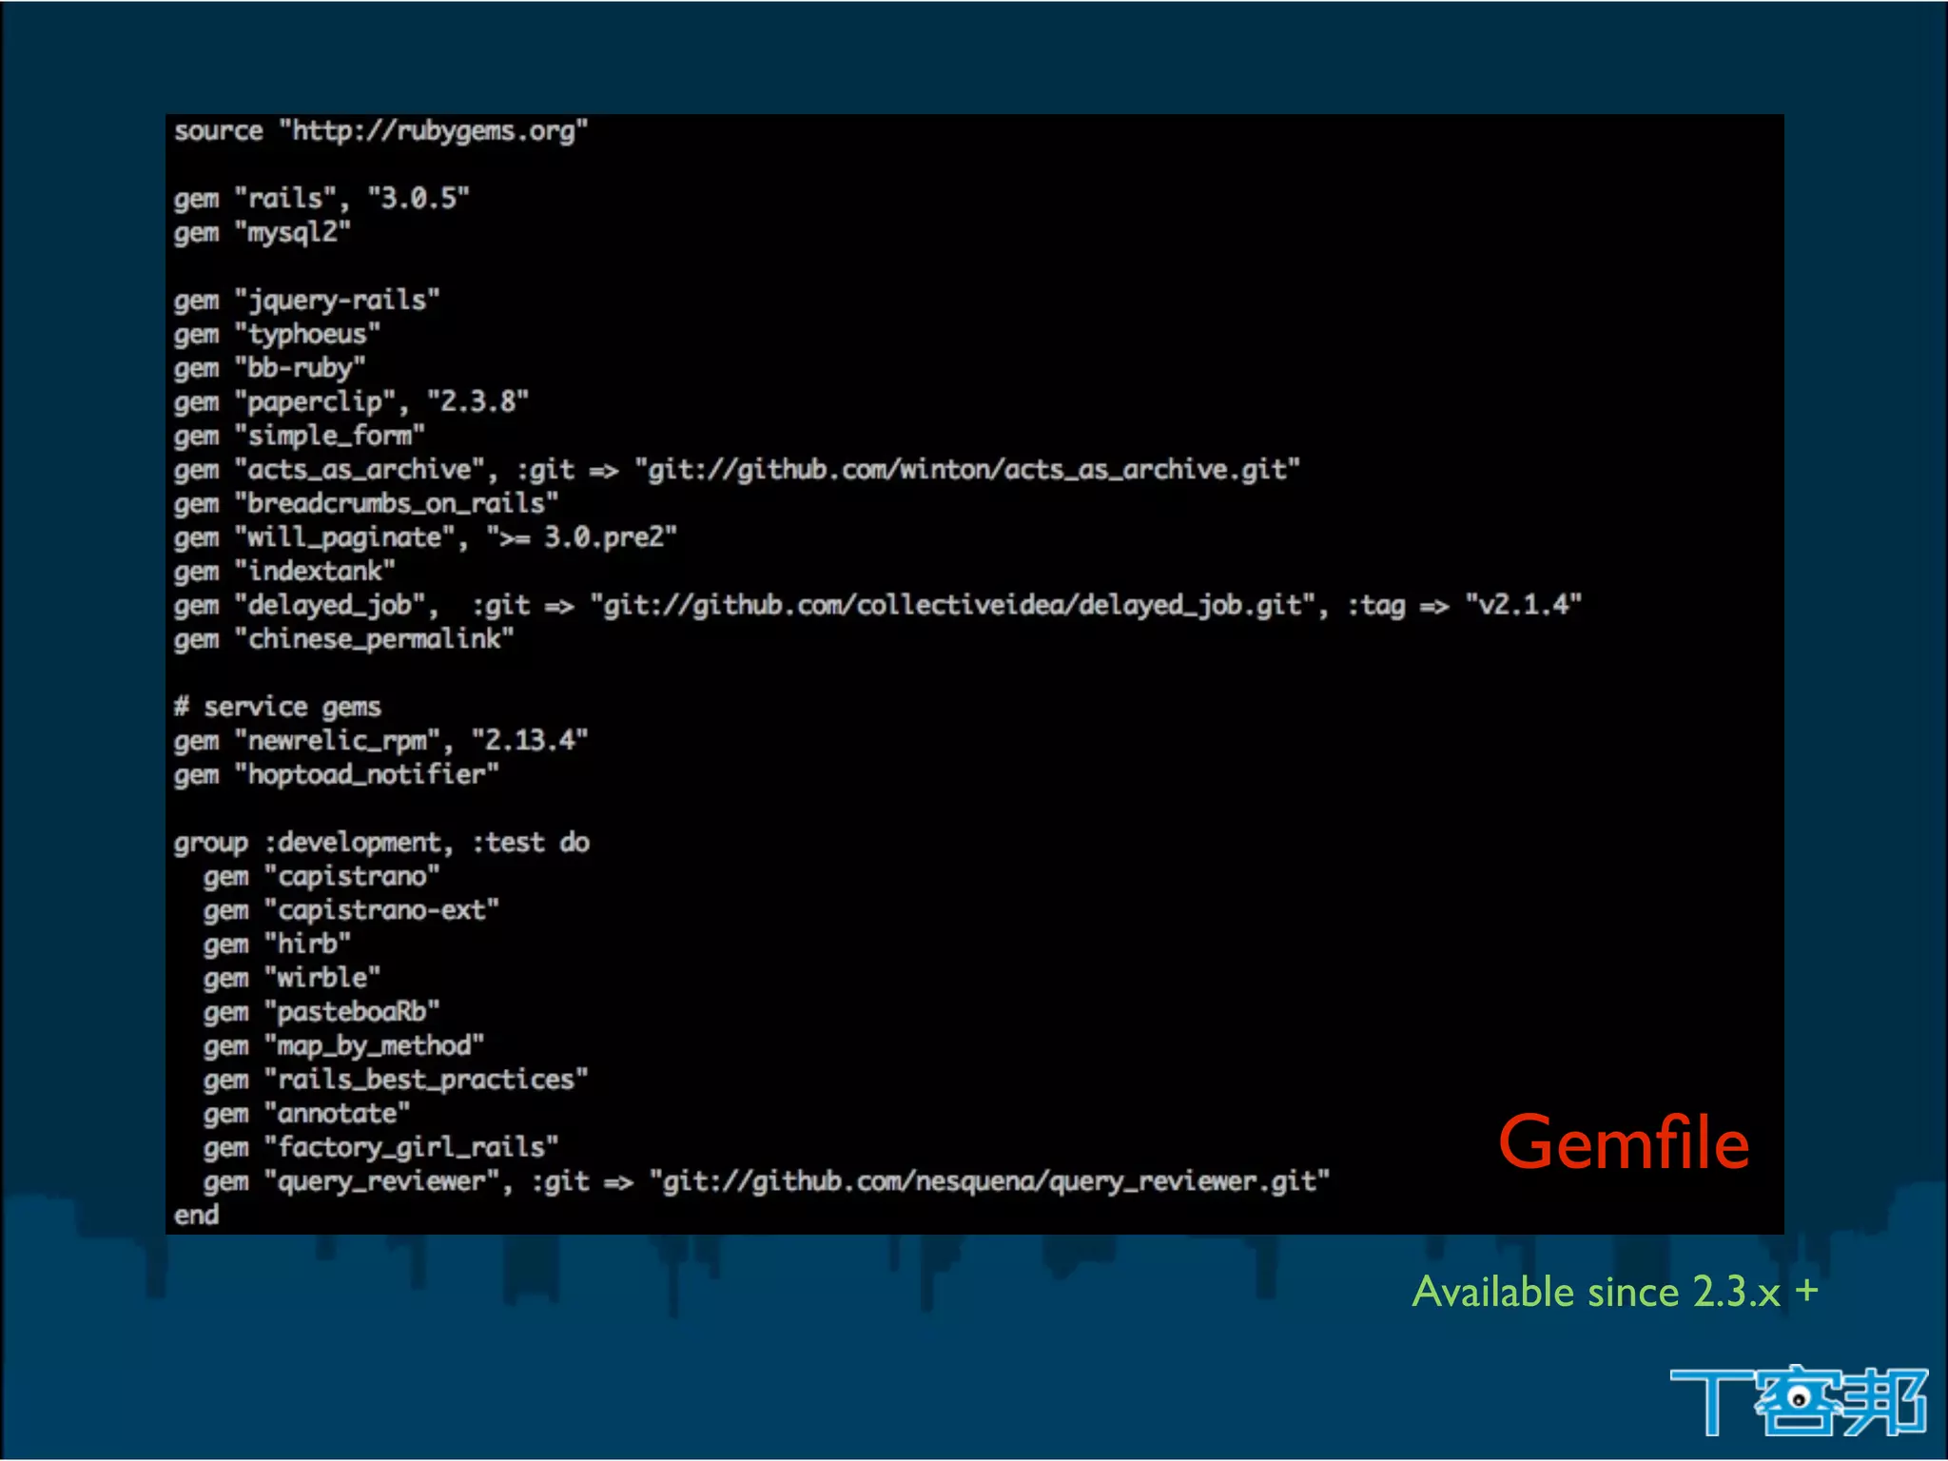The image size is (1948, 1461).
Task: Select the gem "newrelic_rpm", "2.13.4" line
Action: pyautogui.click(x=380, y=741)
